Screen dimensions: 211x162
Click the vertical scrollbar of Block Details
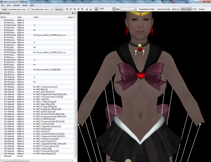tap(75, 128)
